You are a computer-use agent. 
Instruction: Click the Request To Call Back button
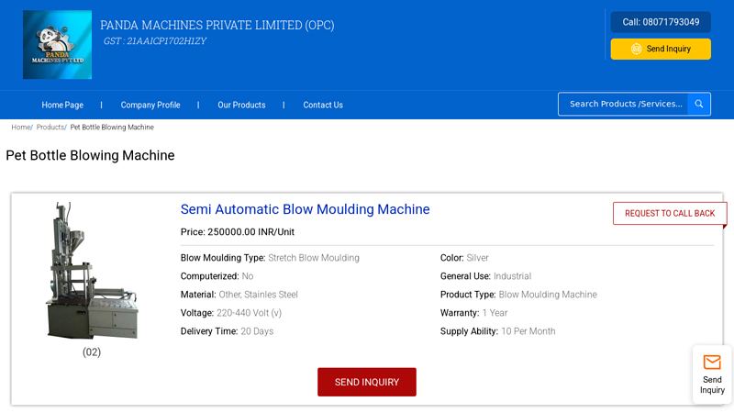670,214
